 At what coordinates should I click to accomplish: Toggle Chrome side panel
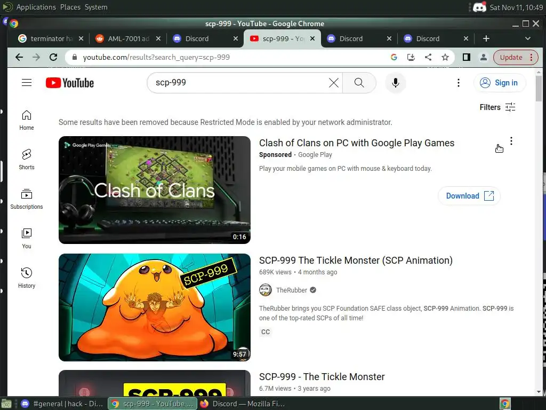[x=466, y=57]
